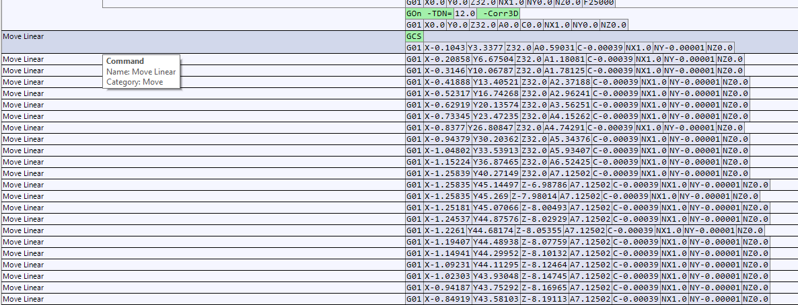Viewport: 798px width, 305px height.
Task: Click the A5.93407 cell
Action: (x=569, y=150)
